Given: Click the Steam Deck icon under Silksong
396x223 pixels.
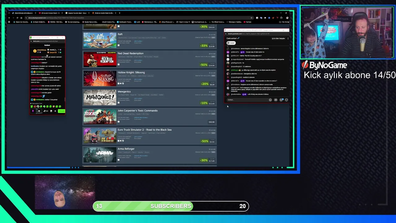Looking at the screenshot, I should [x=123, y=83].
